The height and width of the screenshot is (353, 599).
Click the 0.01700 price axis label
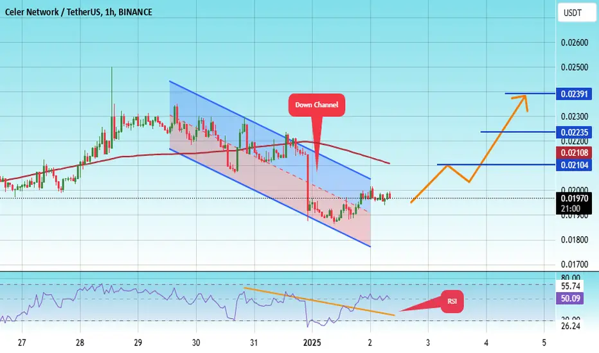574,264
